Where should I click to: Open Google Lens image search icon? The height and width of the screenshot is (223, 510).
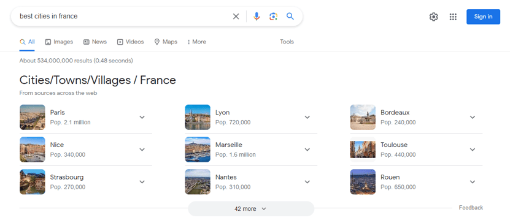click(x=273, y=16)
